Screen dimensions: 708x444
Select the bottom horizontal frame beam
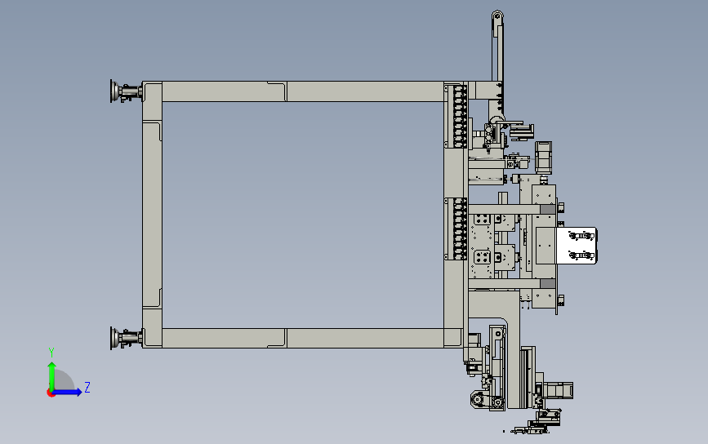[302, 338]
